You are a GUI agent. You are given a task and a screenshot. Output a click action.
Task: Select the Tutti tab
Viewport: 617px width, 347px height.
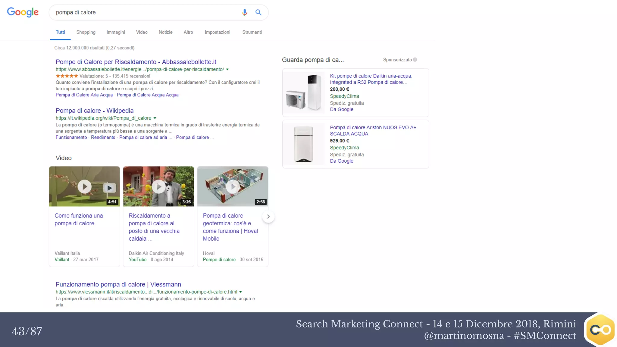60,32
